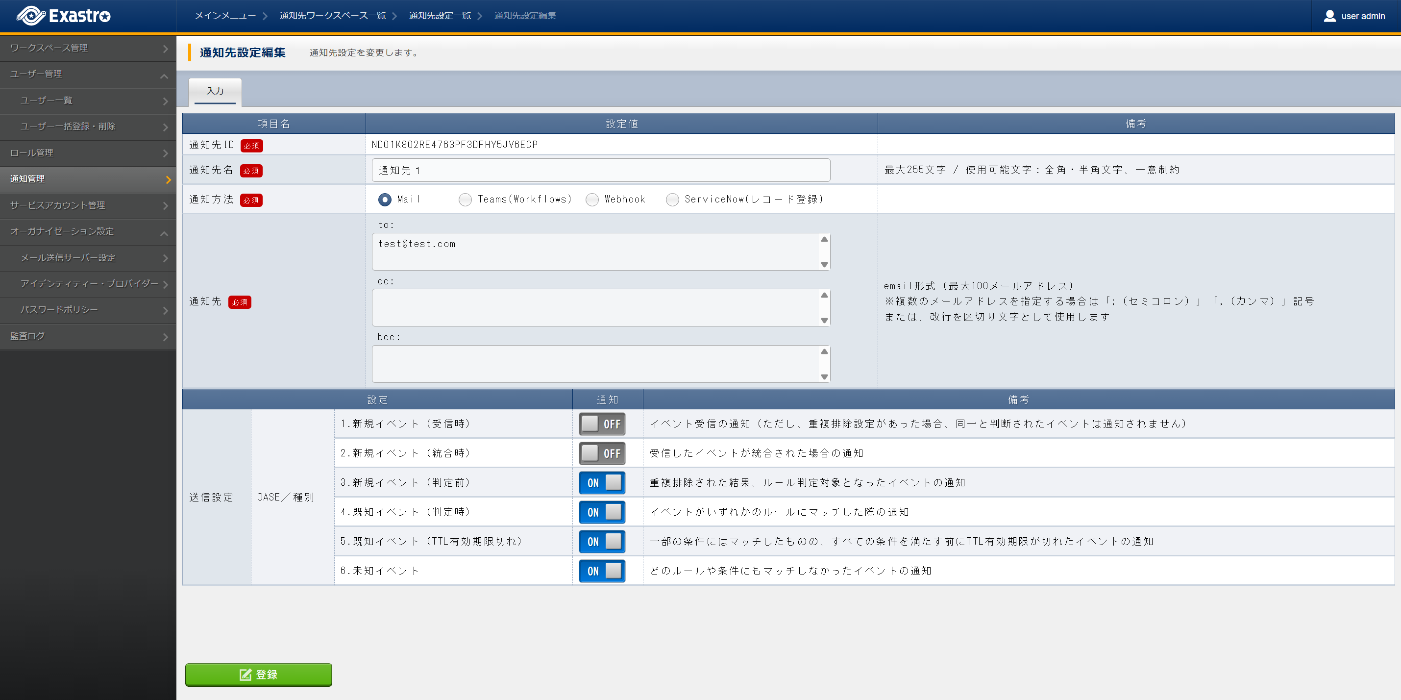Image resolution: width=1401 pixels, height=700 pixels.
Task: Open the 入力 tab
Action: (215, 91)
